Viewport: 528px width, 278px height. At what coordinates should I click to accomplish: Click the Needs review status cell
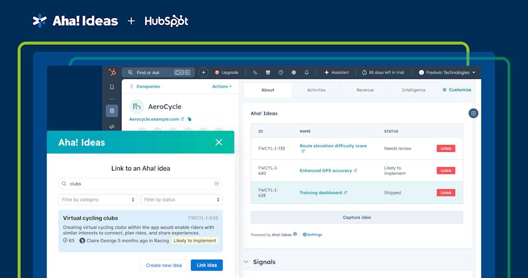(398, 148)
